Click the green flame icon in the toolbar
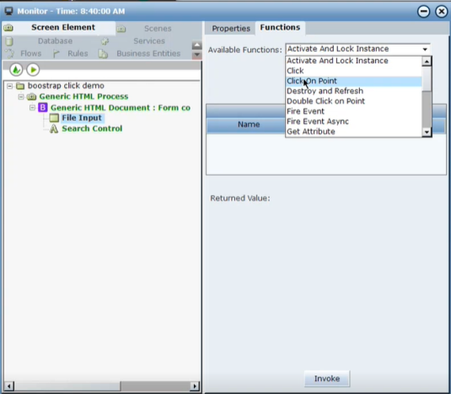 click(16, 70)
